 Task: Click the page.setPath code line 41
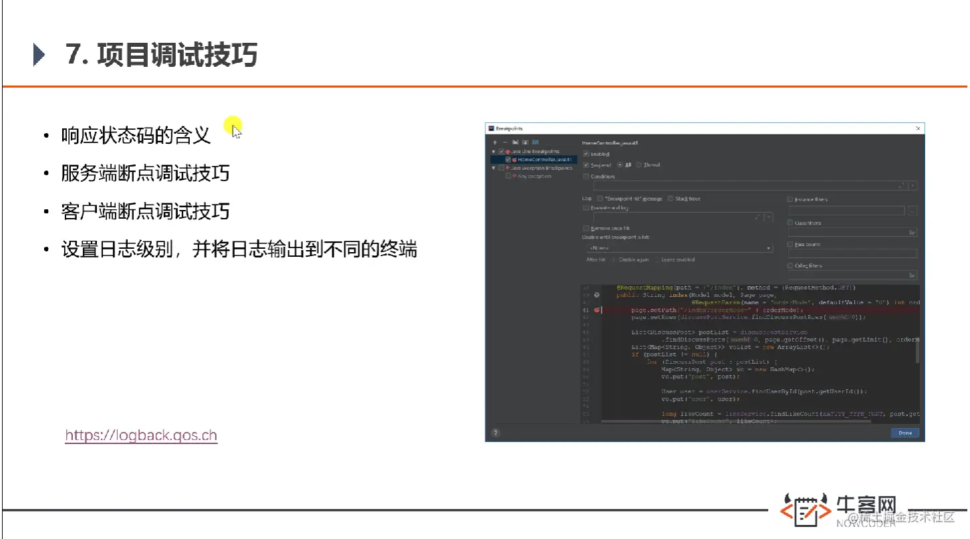pos(716,310)
